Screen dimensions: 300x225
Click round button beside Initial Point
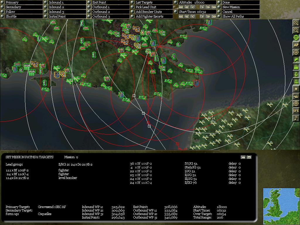[x=45, y=16]
